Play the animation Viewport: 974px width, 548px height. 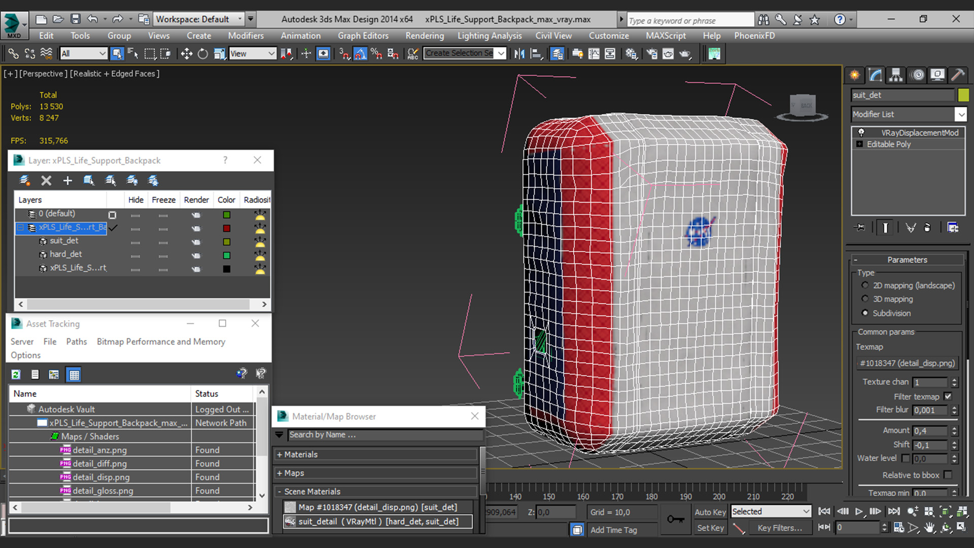859,511
